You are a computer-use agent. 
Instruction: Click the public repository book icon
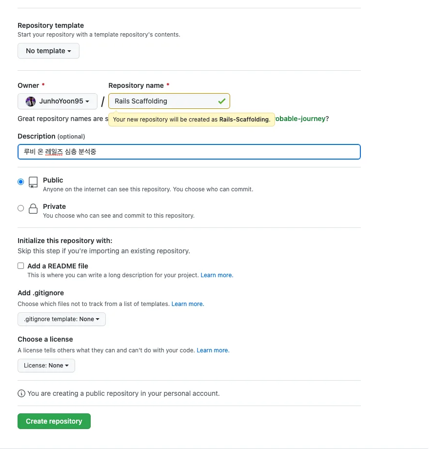click(33, 182)
